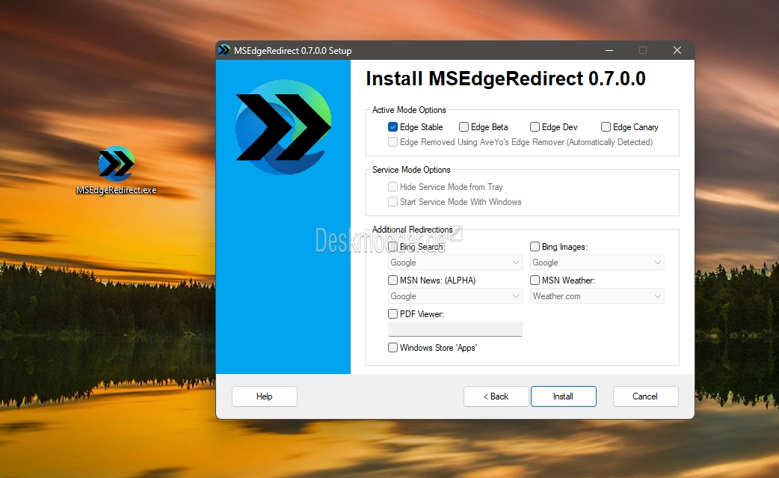Image resolution: width=779 pixels, height=478 pixels.
Task: Open the MSN News provider dropdown
Action: pos(455,296)
